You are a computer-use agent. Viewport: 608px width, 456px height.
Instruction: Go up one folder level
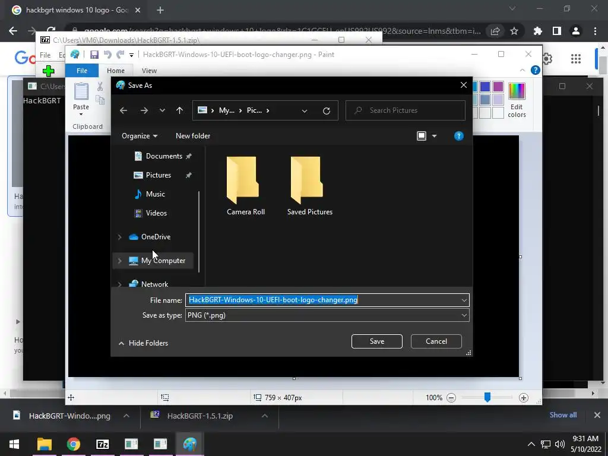[x=179, y=110]
